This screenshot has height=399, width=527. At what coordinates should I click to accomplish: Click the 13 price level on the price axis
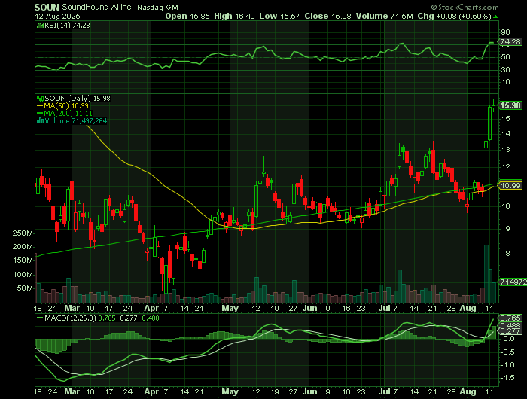coord(505,150)
